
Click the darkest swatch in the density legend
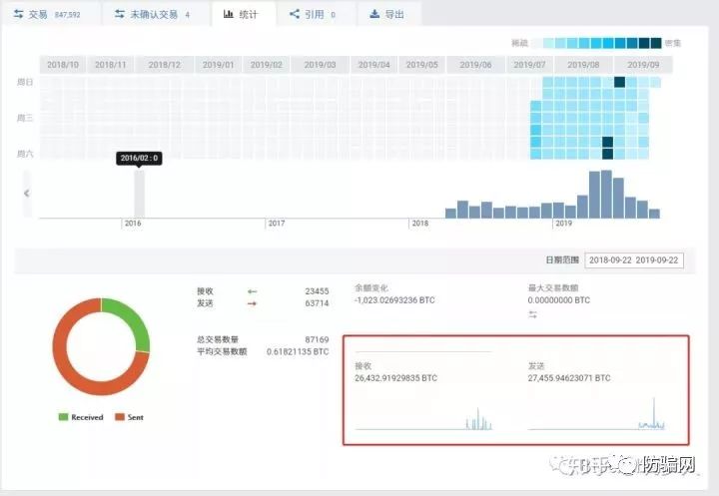(x=656, y=43)
